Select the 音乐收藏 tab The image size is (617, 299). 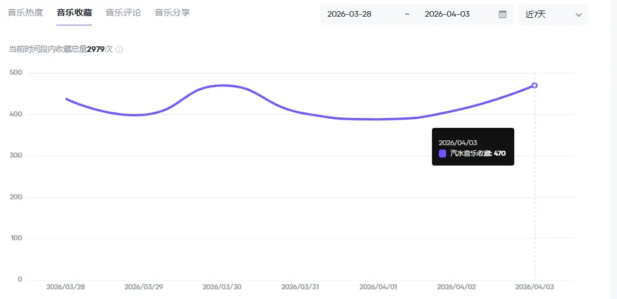tap(74, 12)
